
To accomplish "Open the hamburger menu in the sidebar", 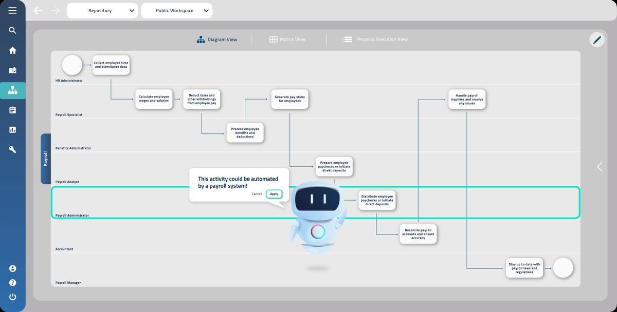I will (12, 10).
